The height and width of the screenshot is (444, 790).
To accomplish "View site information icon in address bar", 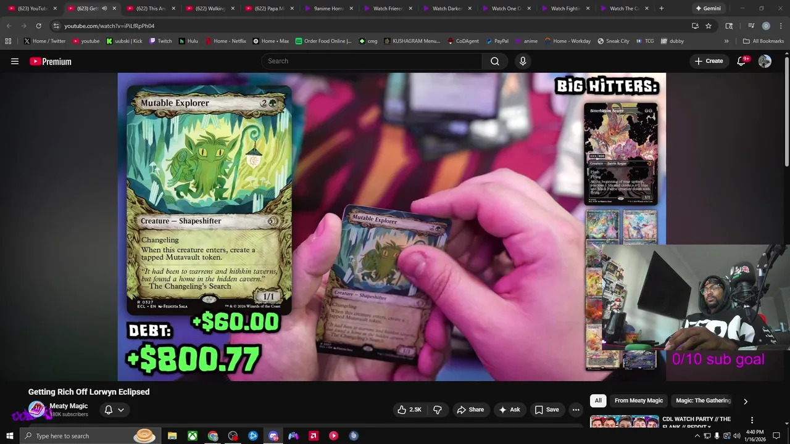I will 56,26.
